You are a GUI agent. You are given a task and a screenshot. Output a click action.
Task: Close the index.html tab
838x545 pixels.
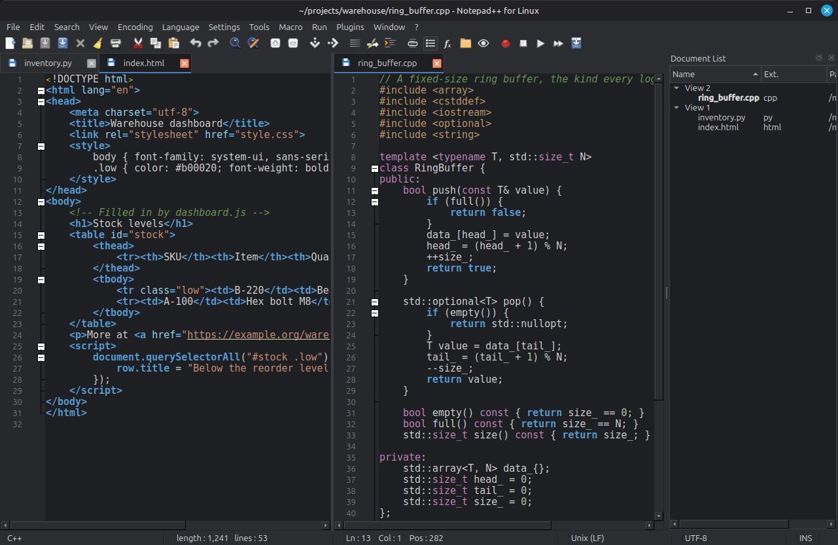[184, 63]
